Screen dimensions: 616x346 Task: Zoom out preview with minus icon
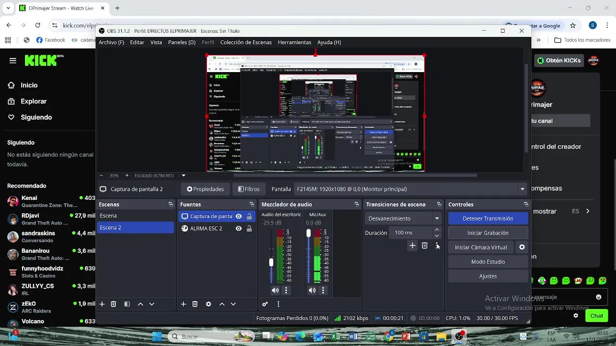pyautogui.click(x=101, y=176)
